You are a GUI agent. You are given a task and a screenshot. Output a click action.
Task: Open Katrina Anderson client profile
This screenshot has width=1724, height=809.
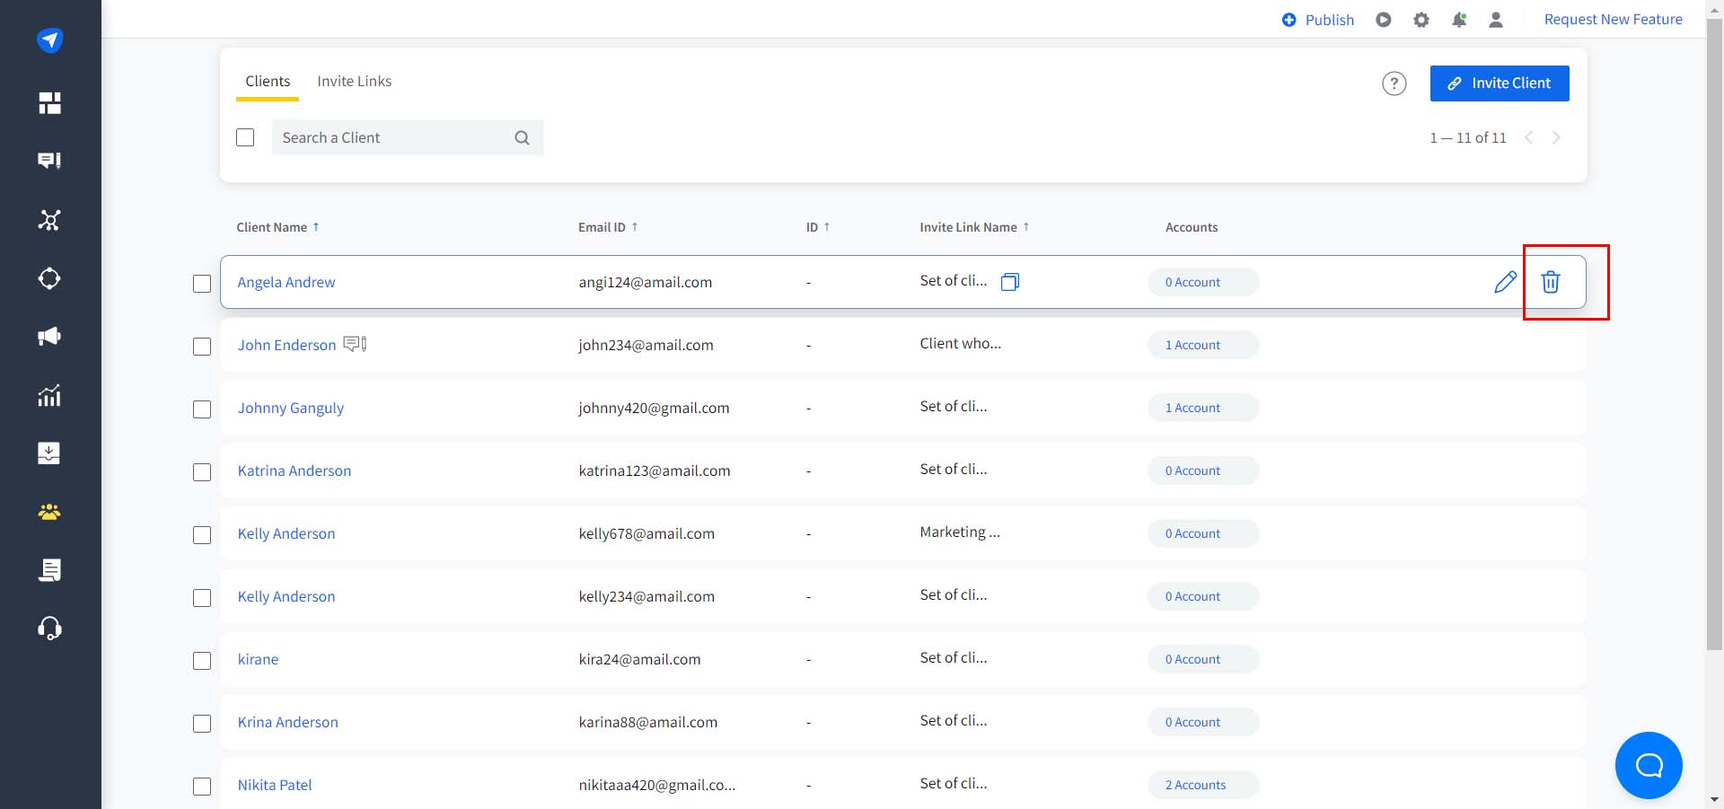point(295,470)
